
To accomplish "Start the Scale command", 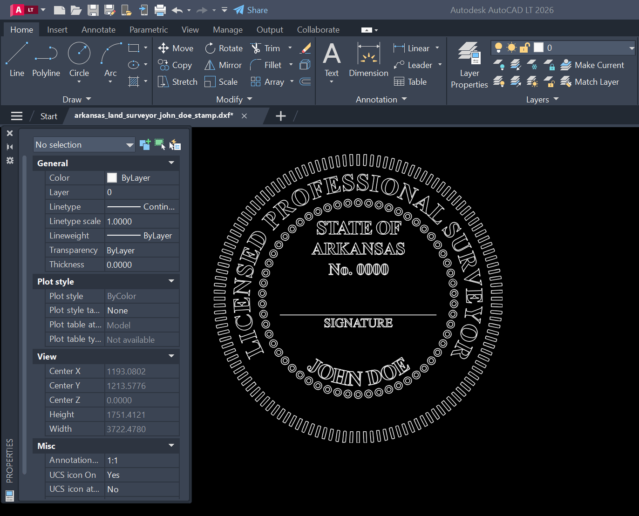I will [221, 81].
